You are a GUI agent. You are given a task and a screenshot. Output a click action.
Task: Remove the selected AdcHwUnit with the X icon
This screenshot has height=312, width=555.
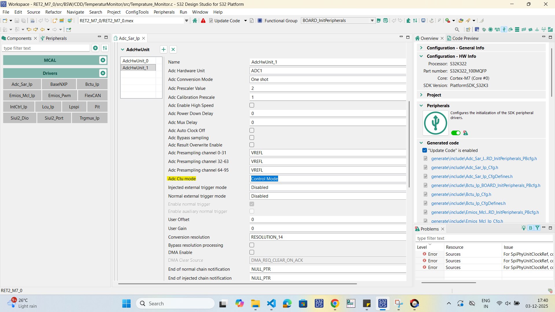[173, 49]
